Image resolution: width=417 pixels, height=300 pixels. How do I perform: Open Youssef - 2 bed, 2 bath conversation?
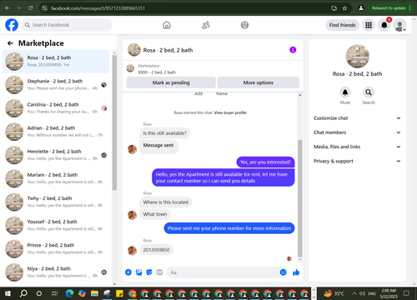pos(56,225)
